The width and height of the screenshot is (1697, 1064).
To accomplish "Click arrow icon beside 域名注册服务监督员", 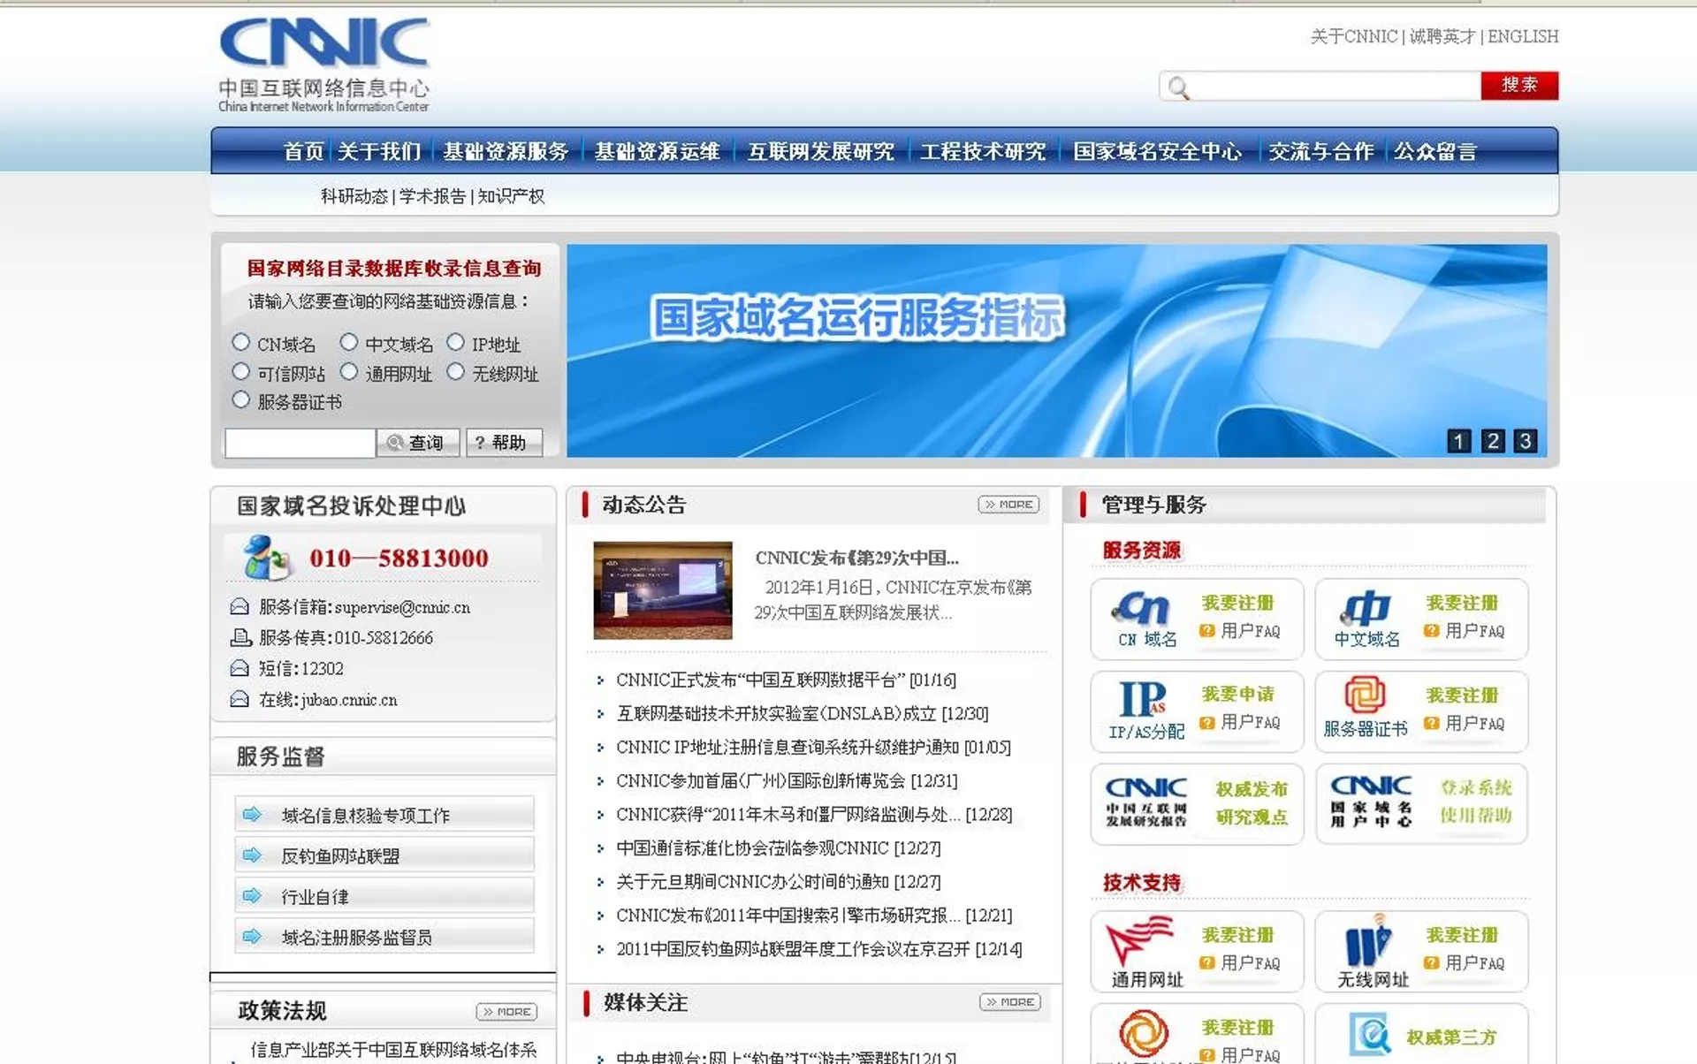I will (x=252, y=936).
